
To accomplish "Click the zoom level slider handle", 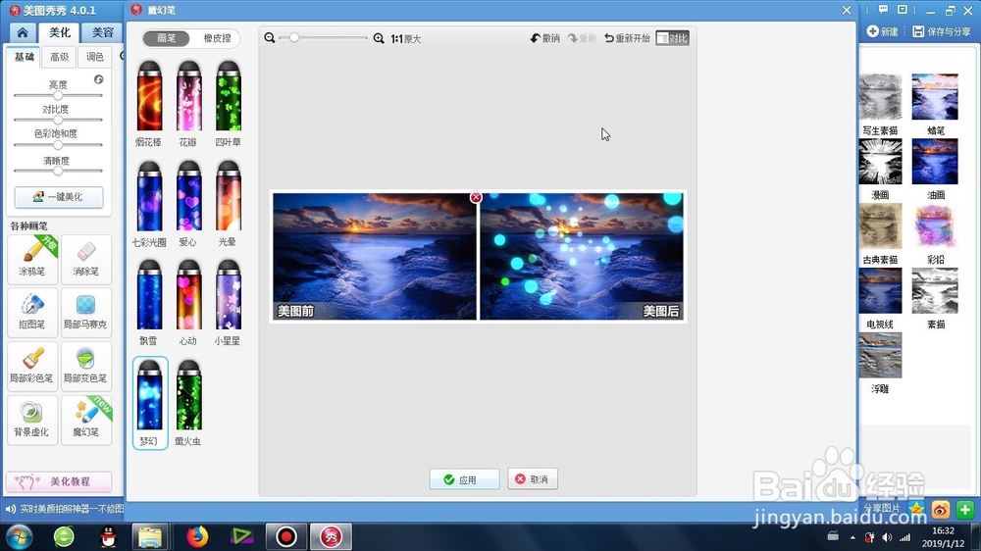I will coord(294,38).
